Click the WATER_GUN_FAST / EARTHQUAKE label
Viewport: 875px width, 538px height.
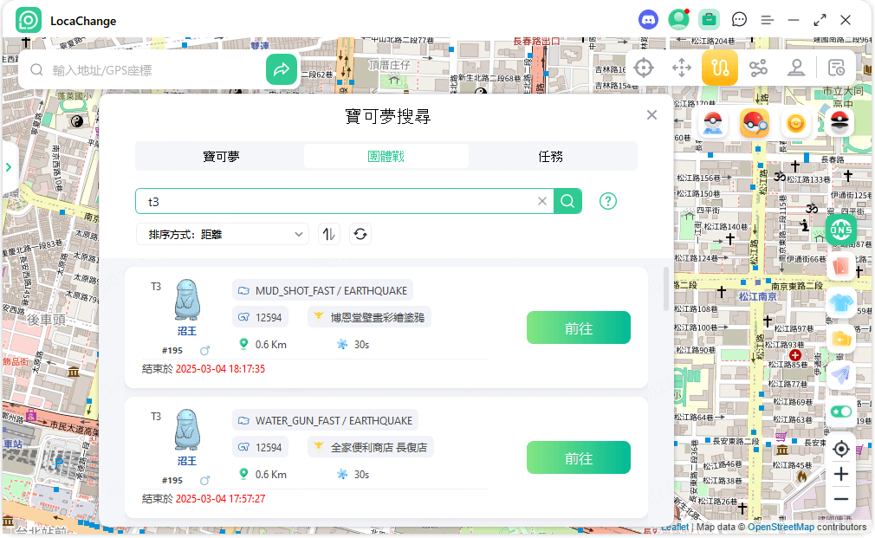click(326, 420)
